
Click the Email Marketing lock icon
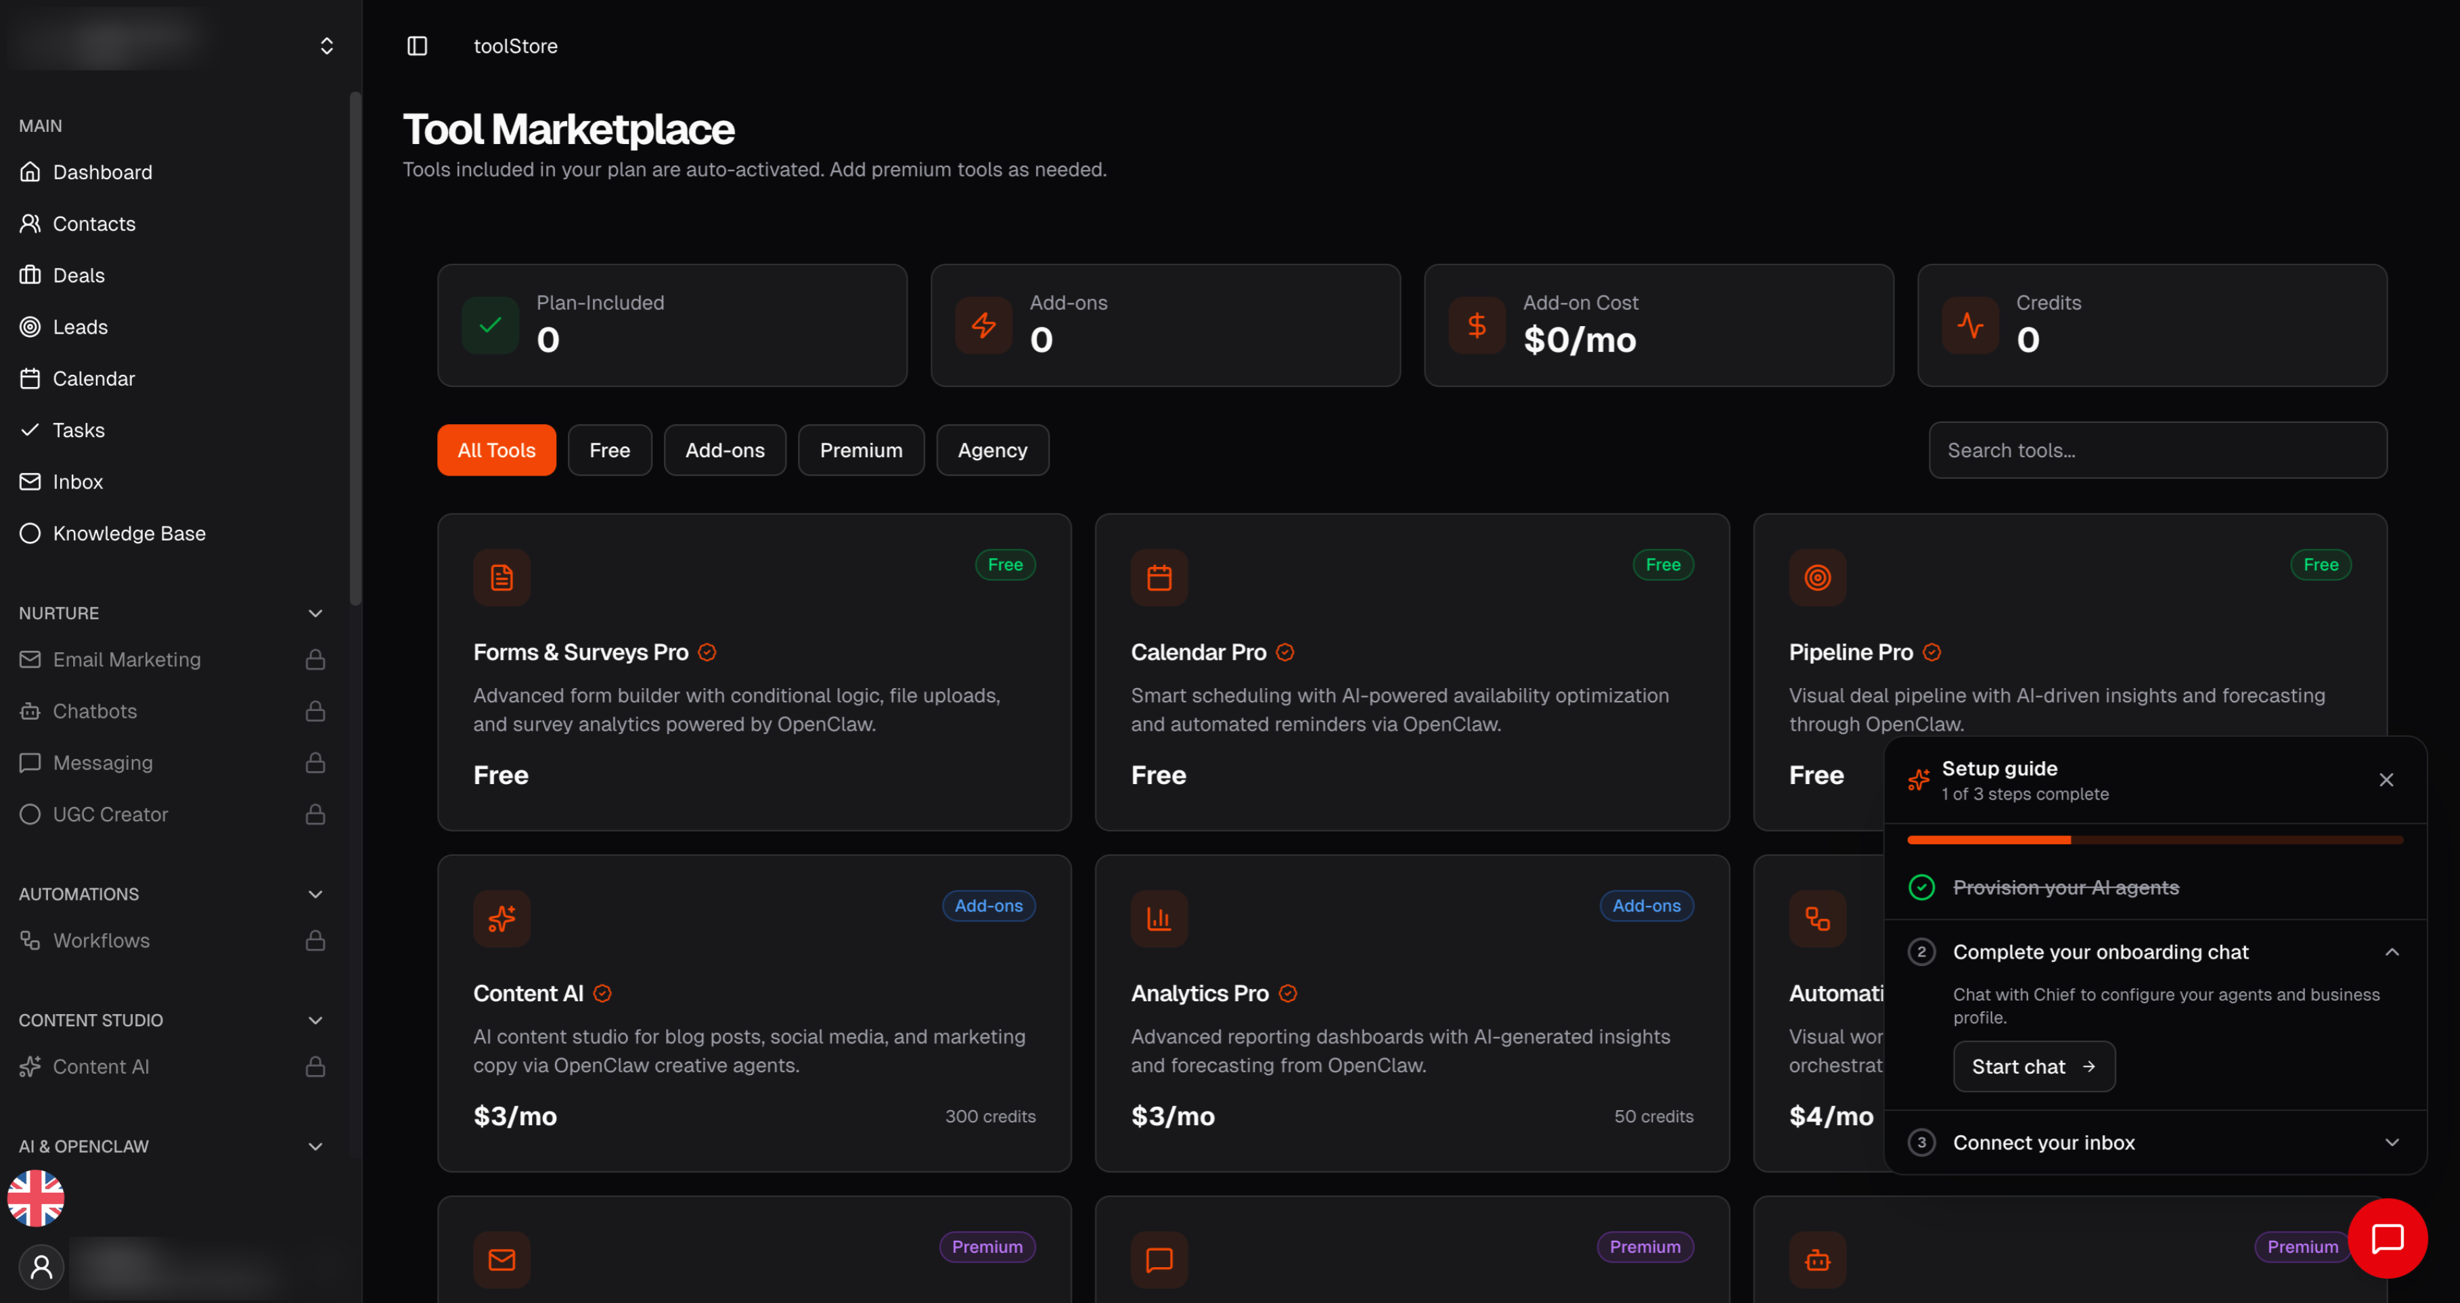(315, 660)
